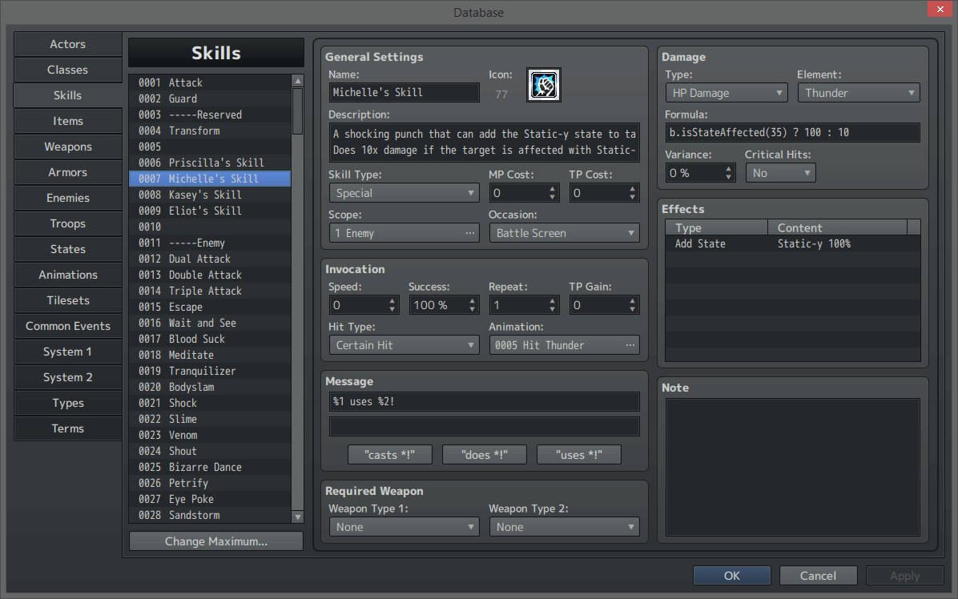The image size is (958, 599).
Task: Increase Success rate using its spinner arrow
Action: click(472, 300)
